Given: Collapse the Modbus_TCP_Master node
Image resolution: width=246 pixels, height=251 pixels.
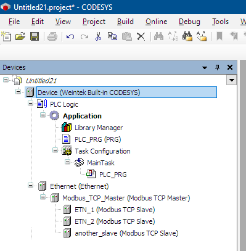Looking at the screenshot, I should 43,197.
